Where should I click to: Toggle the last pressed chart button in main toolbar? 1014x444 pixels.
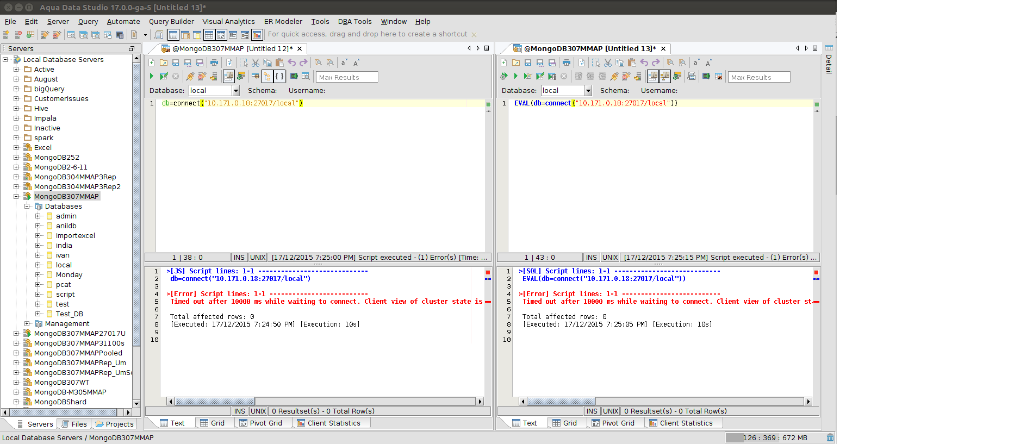click(x=257, y=35)
